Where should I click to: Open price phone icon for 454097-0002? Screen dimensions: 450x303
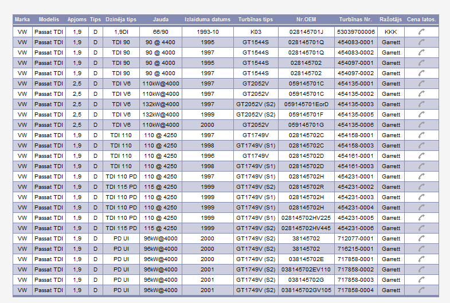coord(421,73)
